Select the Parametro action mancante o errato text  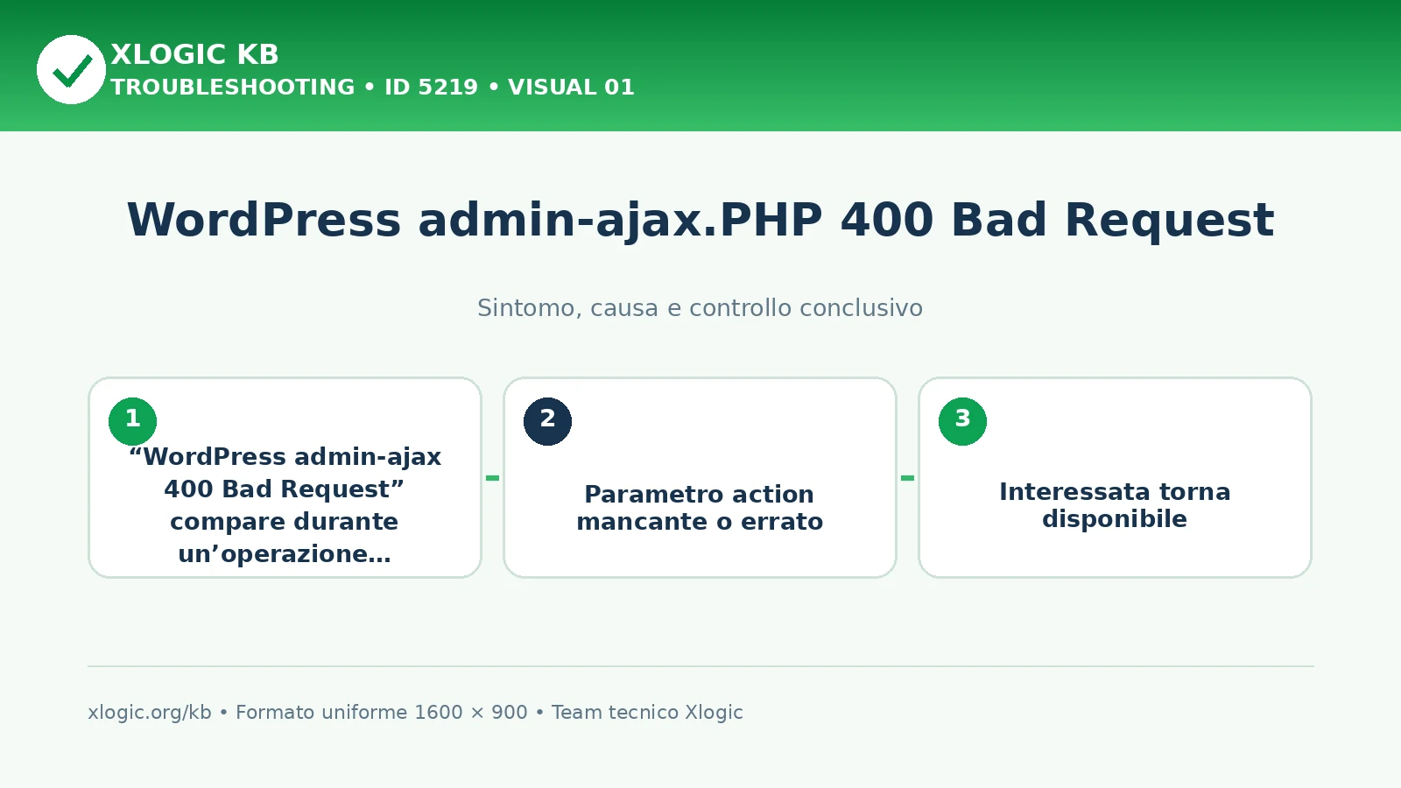pyautogui.click(x=700, y=508)
